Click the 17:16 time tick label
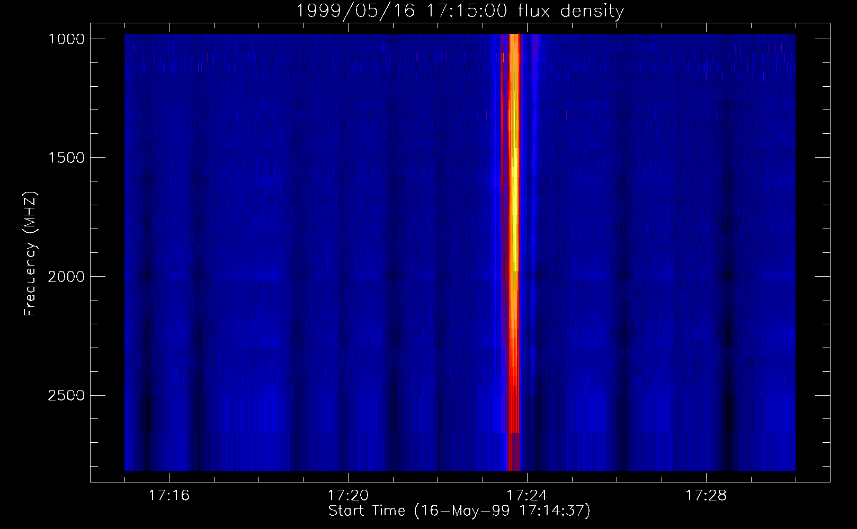Image resolution: width=857 pixels, height=529 pixels. click(x=169, y=496)
